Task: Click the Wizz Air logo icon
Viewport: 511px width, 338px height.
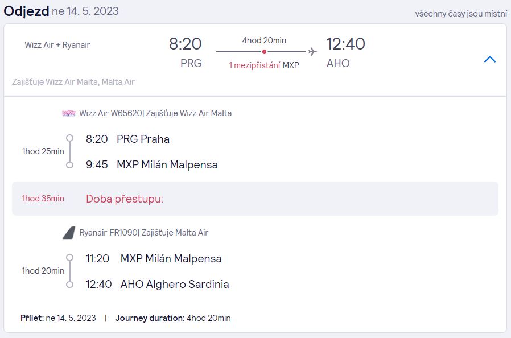Action: click(x=69, y=113)
